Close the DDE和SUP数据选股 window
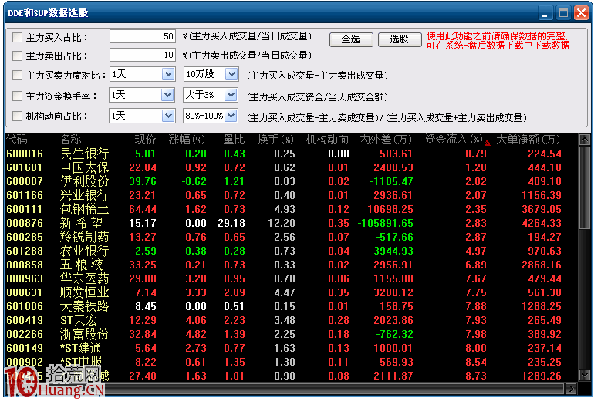The image size is (601, 405). [582, 13]
